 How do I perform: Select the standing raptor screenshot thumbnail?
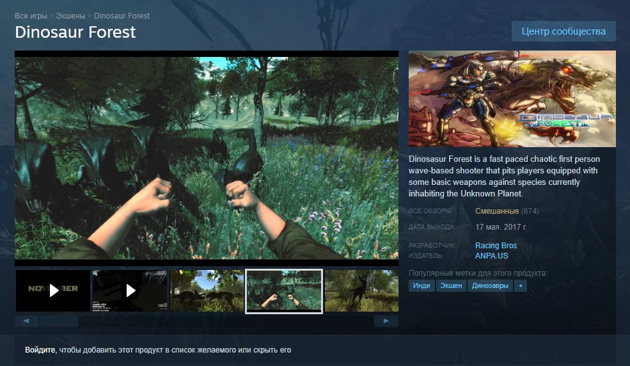(361, 290)
